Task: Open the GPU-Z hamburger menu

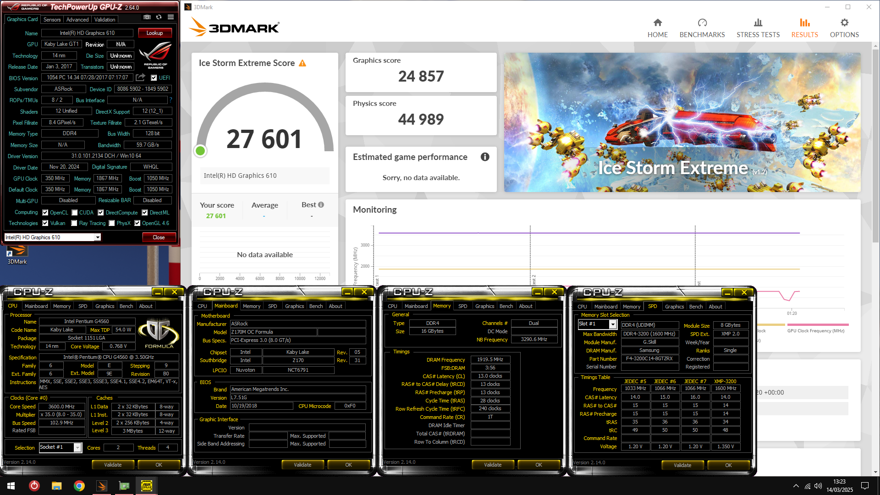Action: 170,17
